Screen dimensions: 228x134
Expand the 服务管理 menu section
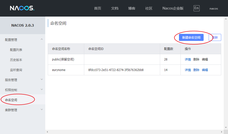click(x=42, y=80)
